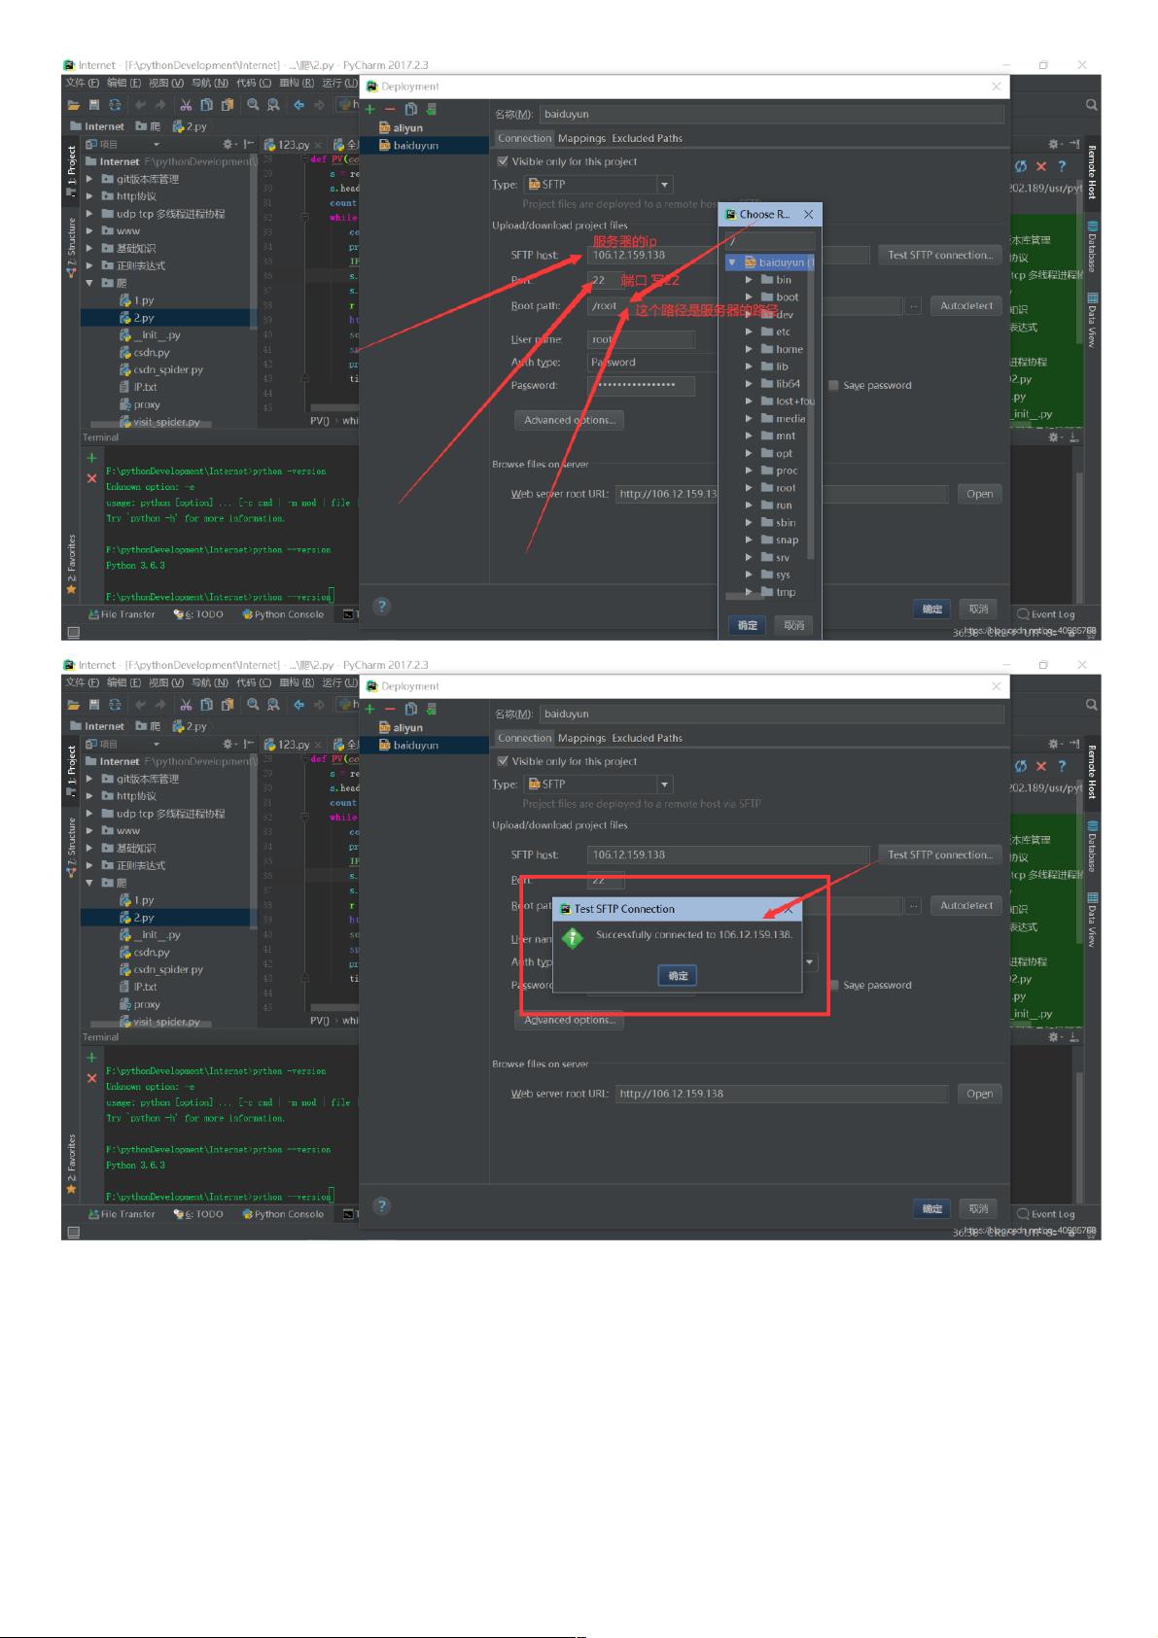Lower screenshot: toggle Save password checkbox
This screenshot has width=1158, height=1638.
[833, 985]
